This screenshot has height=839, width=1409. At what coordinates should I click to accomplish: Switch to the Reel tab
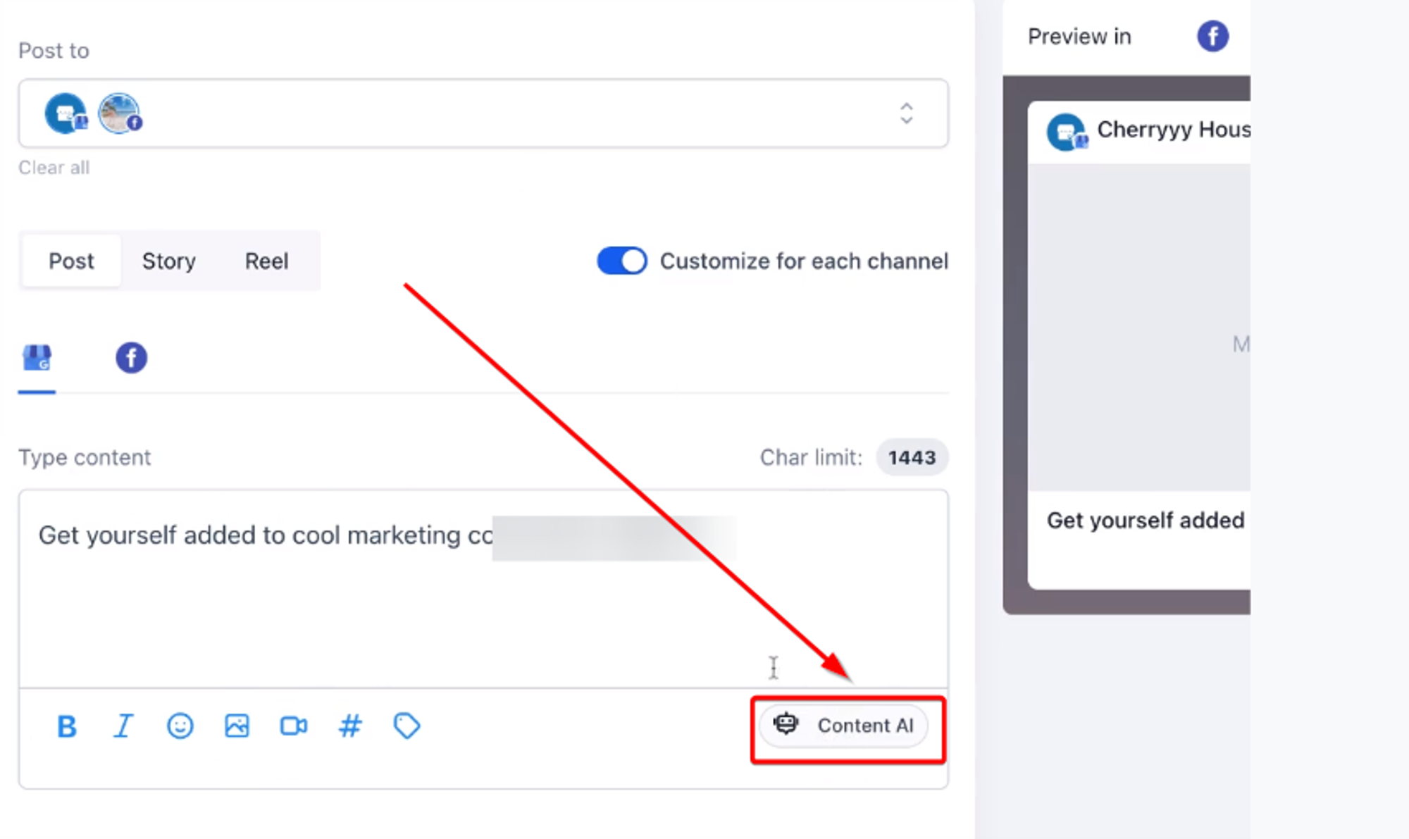pyautogui.click(x=266, y=261)
